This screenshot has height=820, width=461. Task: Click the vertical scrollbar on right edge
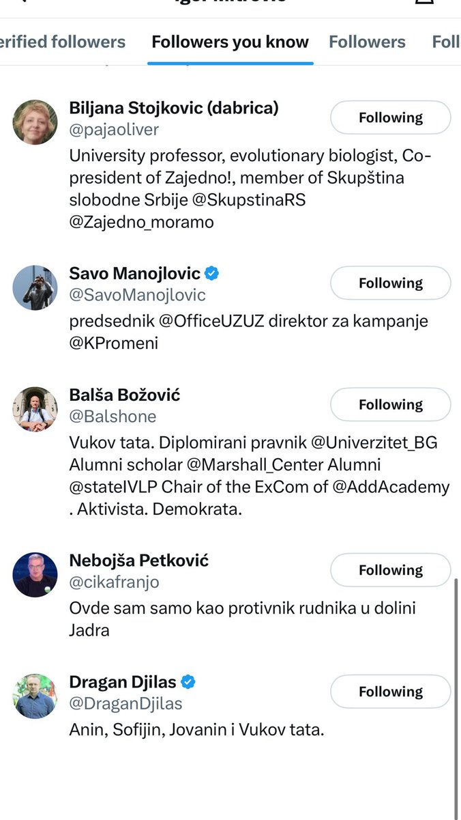tap(456, 683)
